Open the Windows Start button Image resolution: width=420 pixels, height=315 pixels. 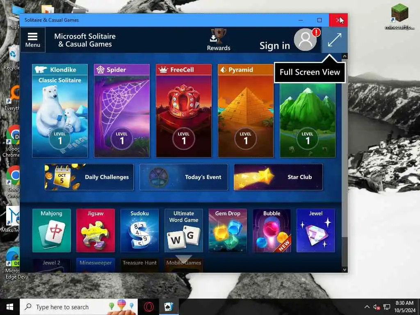pyautogui.click(x=10, y=307)
